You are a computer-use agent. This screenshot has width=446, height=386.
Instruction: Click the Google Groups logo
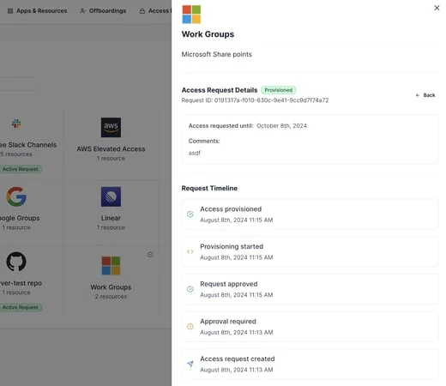coord(16,196)
